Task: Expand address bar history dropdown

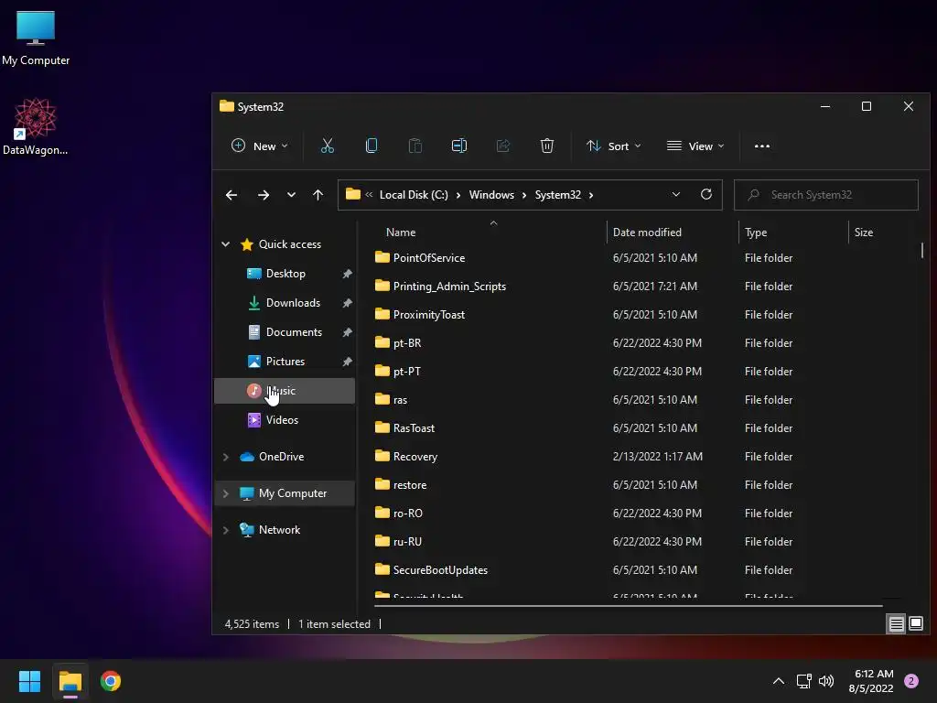Action: tap(676, 194)
